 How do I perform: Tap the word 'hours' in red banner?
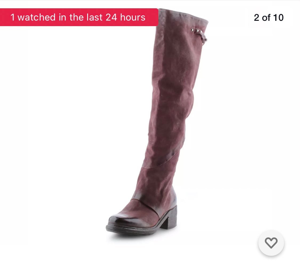133,17
